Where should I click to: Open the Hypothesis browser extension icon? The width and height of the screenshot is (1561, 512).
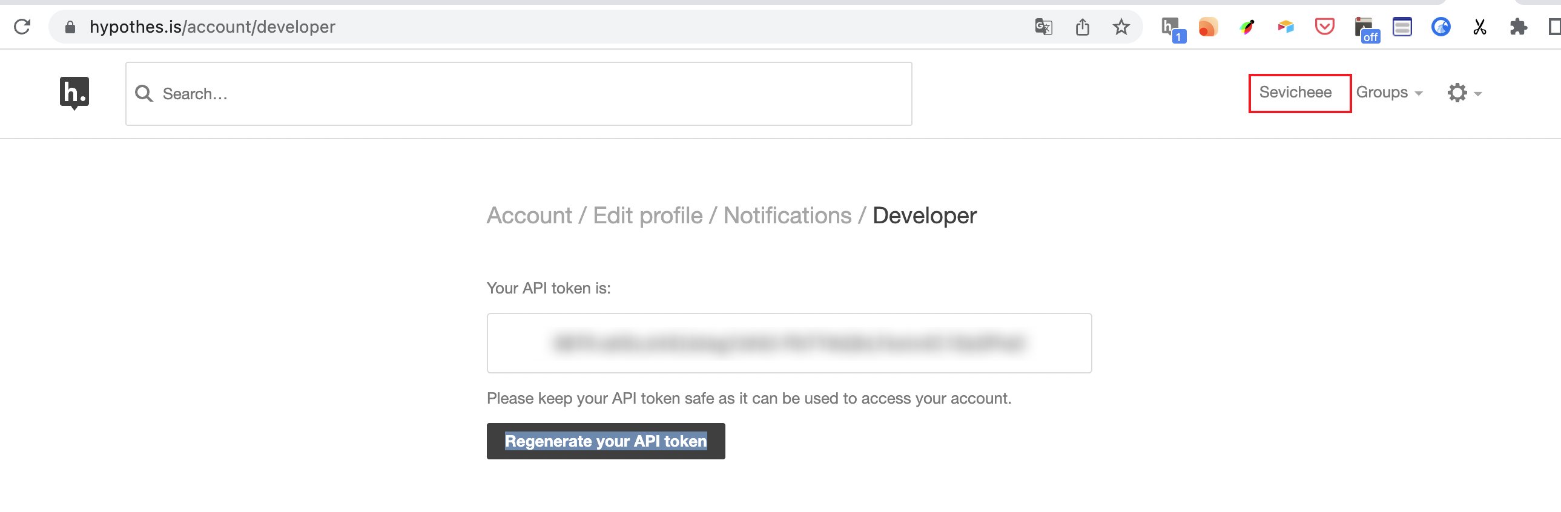click(x=1173, y=28)
